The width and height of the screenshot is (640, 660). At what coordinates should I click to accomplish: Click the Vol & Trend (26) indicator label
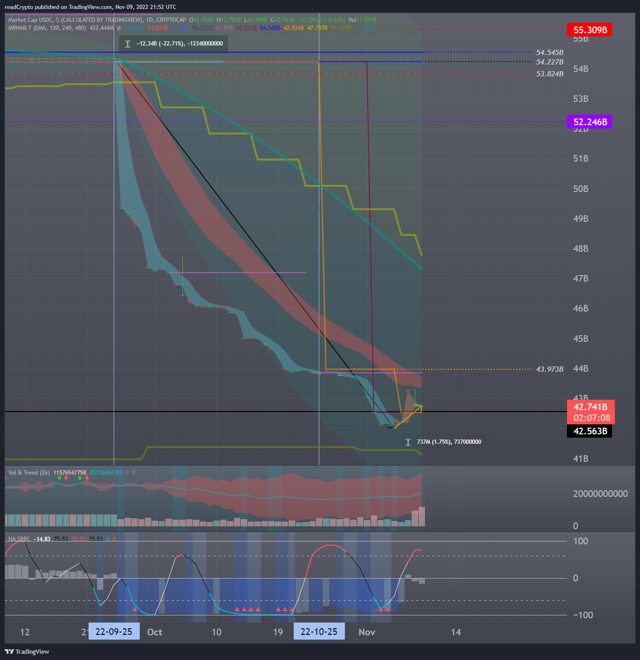pyautogui.click(x=29, y=473)
